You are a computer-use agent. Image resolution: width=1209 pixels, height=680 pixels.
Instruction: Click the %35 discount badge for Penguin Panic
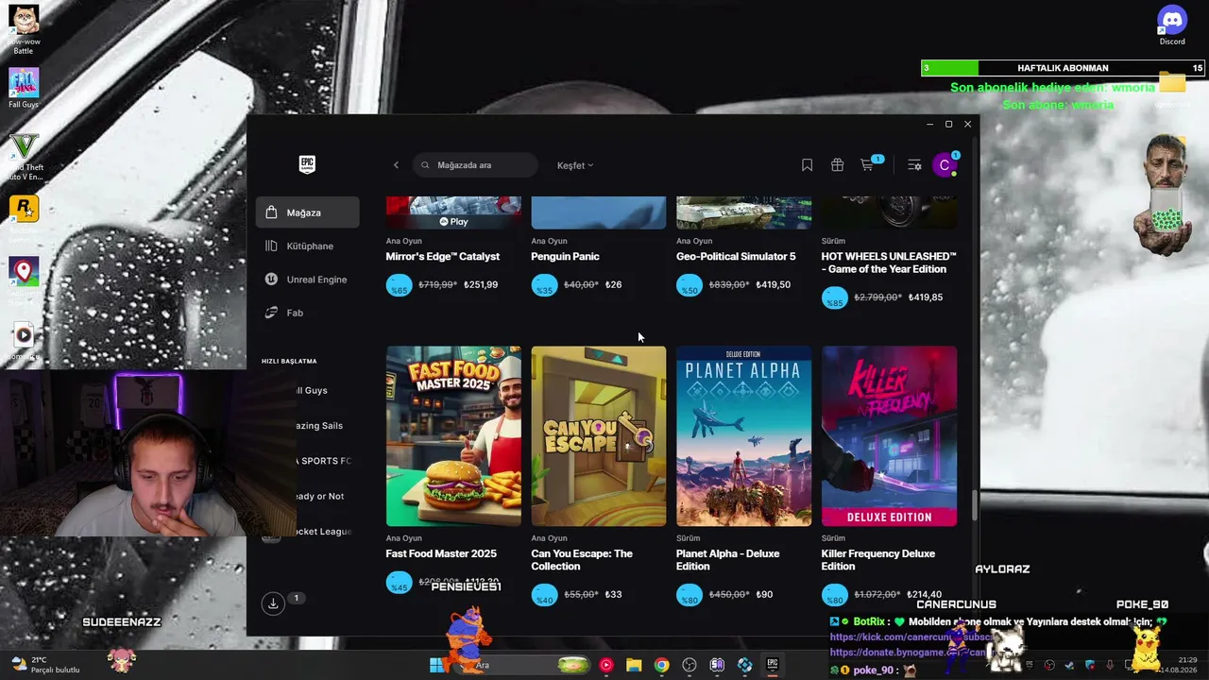coord(544,285)
